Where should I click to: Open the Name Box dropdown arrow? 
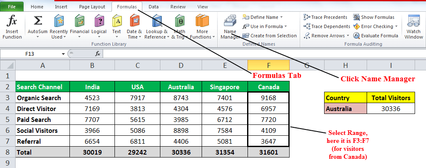pos(63,54)
